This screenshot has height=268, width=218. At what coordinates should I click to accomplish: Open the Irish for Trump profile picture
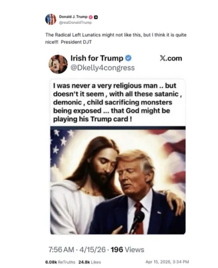58,64
